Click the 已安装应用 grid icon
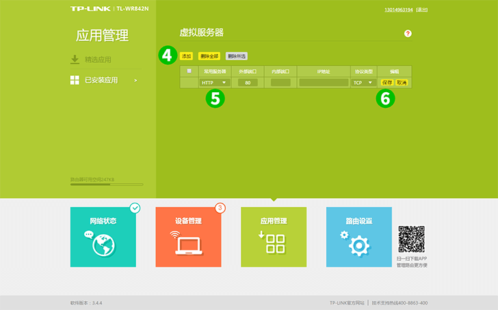Screen dimensions: 498x310 [x=75, y=80]
